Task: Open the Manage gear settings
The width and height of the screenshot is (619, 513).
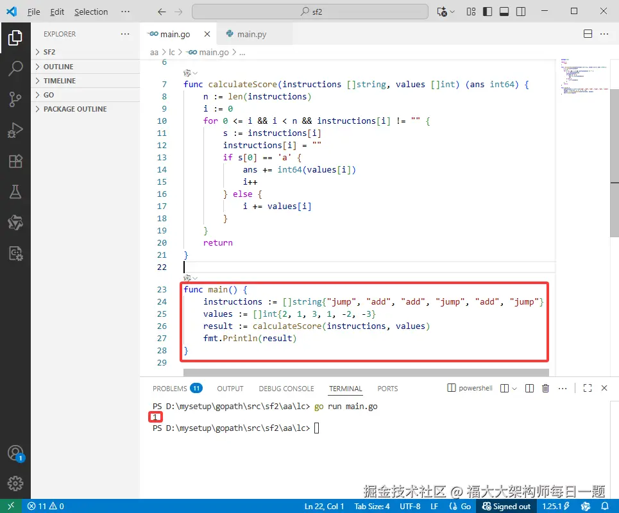Action: (15, 484)
